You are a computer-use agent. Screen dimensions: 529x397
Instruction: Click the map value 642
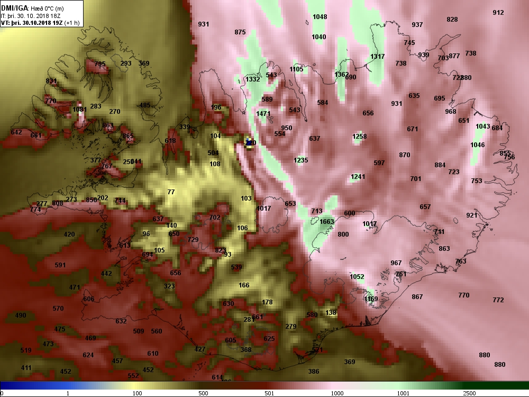(x=16, y=132)
